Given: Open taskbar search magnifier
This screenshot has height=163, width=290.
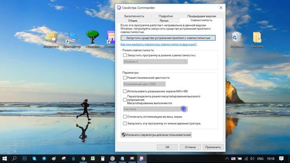Looking at the screenshot, I should click(x=14, y=158).
